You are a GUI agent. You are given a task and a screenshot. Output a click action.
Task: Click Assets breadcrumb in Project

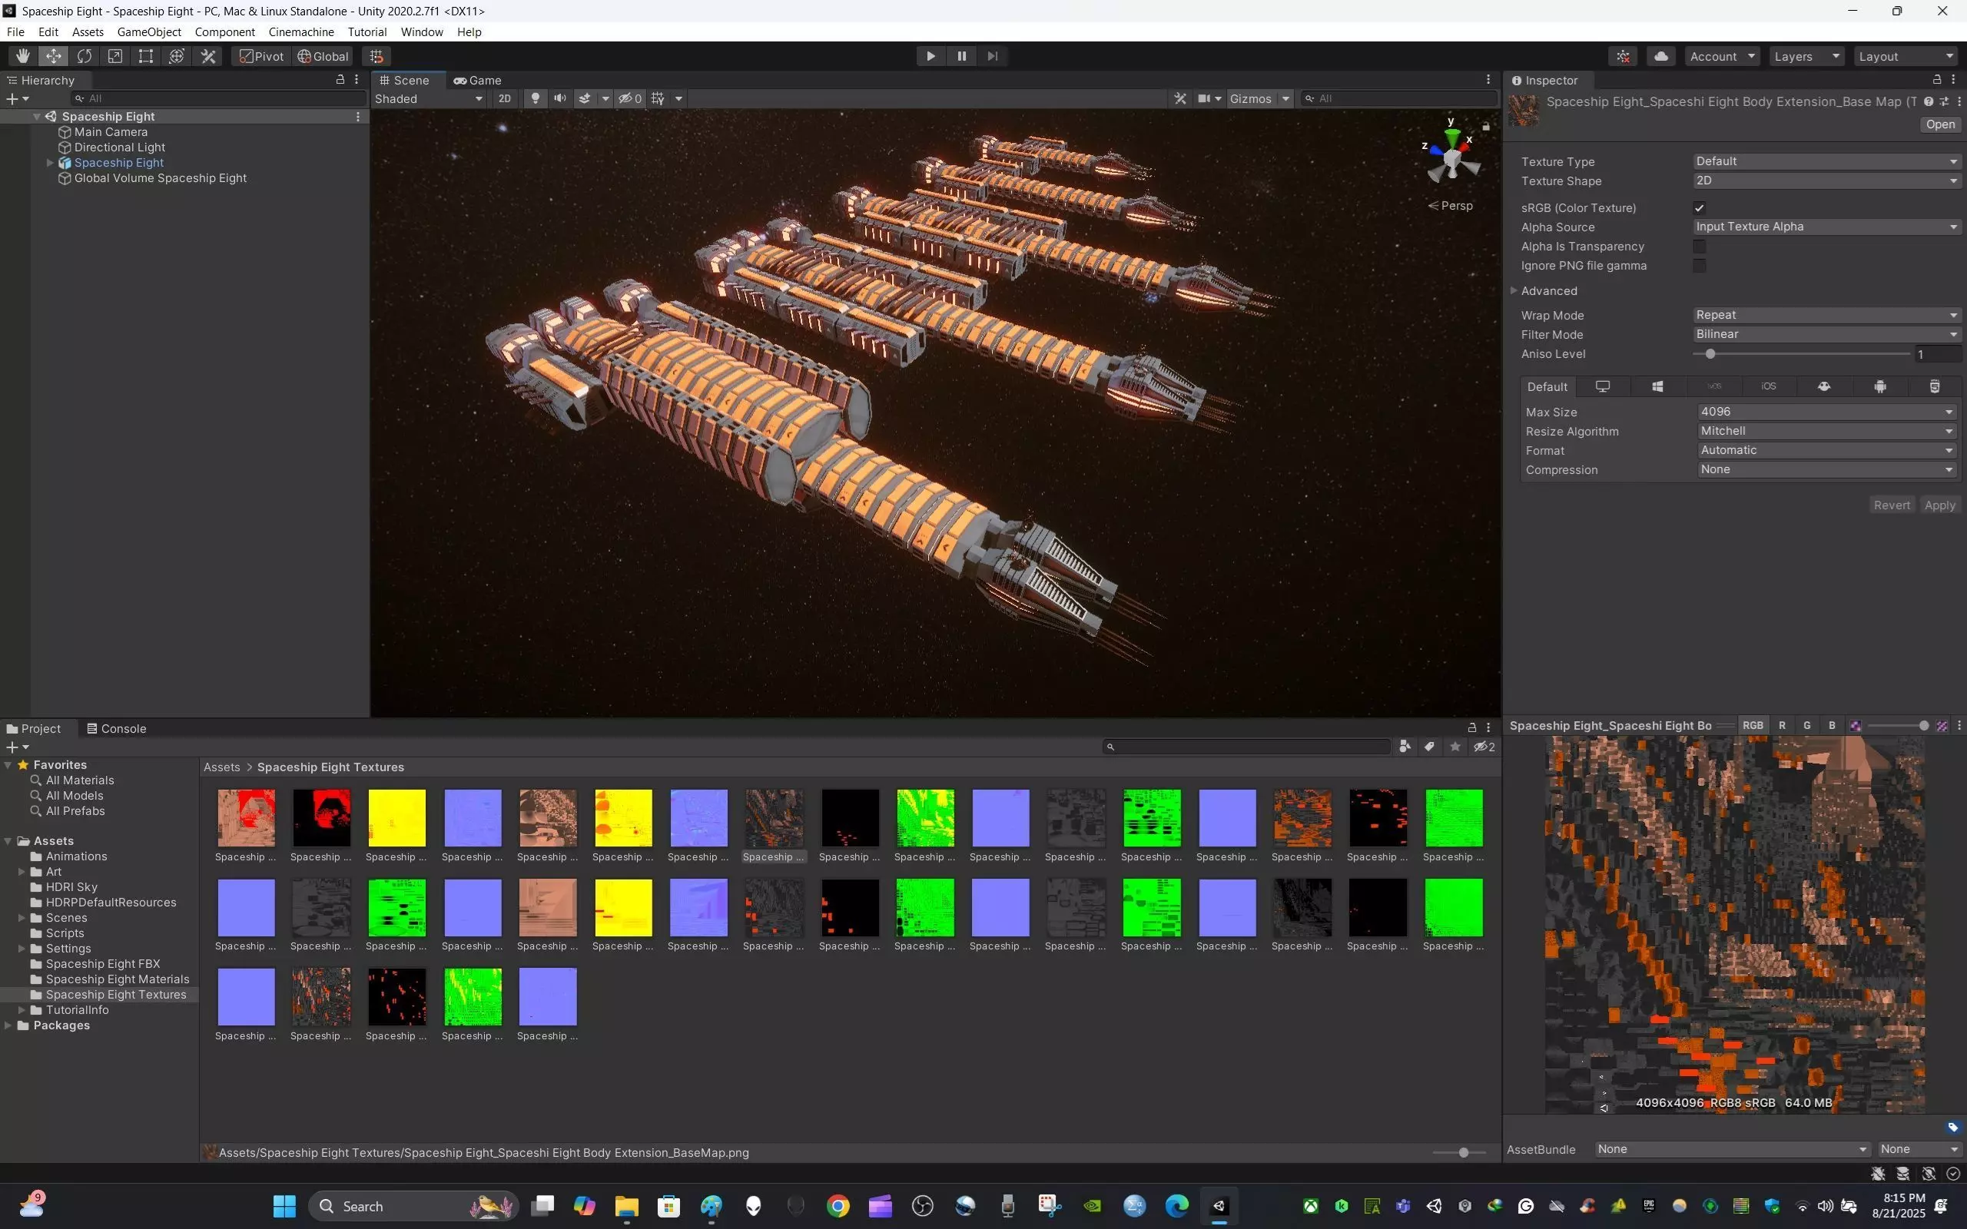221,767
